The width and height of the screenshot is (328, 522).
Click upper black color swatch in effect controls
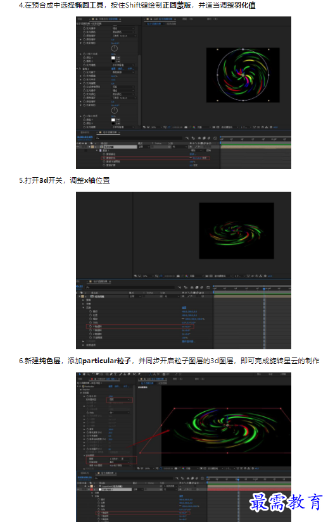coord(113,61)
